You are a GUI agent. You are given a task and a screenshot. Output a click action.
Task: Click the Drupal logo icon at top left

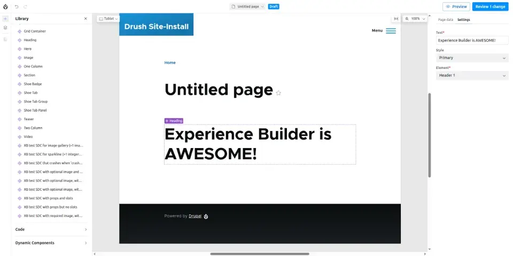[5, 6]
